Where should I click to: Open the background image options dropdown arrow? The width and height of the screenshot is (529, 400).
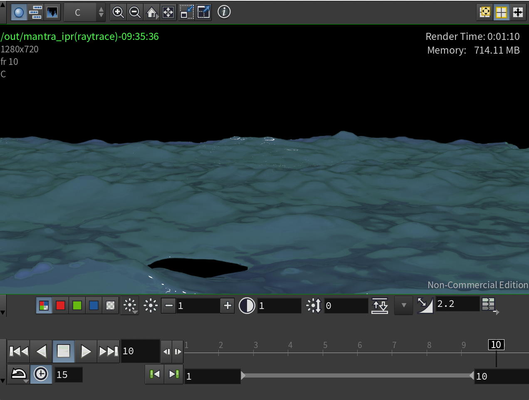coord(403,305)
